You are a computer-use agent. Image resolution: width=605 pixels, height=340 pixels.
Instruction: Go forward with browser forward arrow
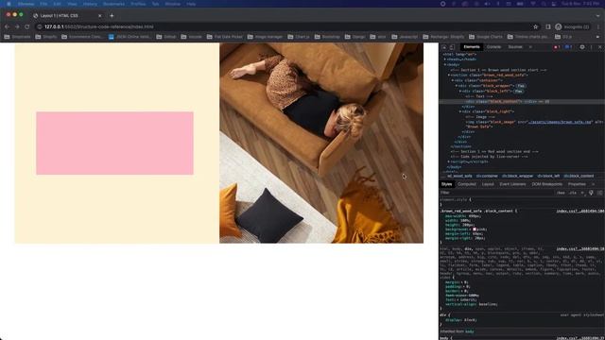(x=17, y=26)
